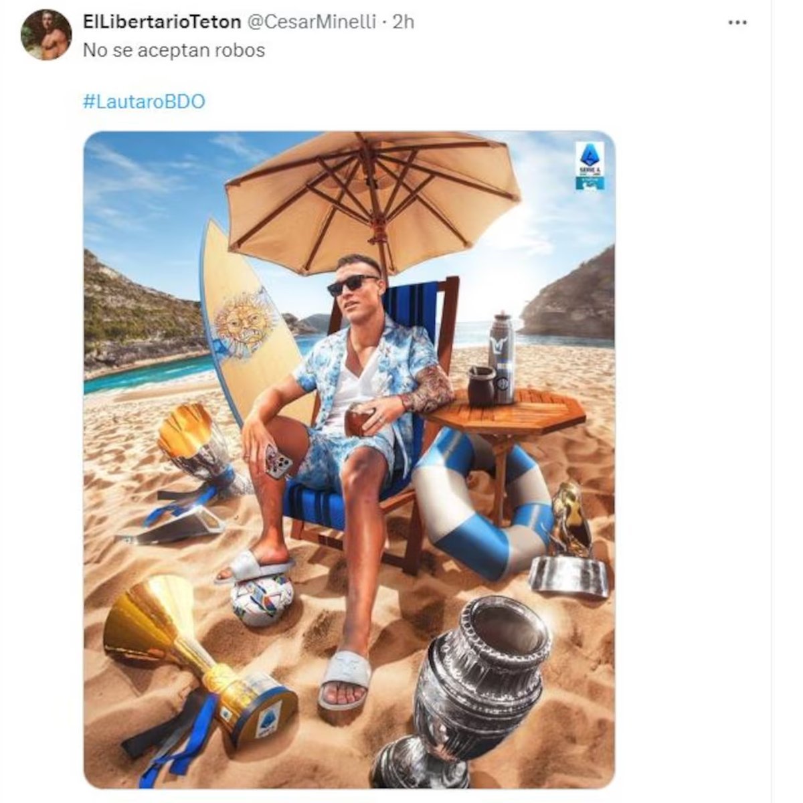Click the mate gourd on the table
803x803 pixels.
tap(482, 386)
